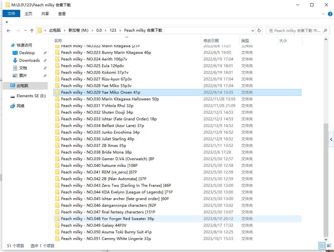Image resolution: width=334 pixels, height=252 pixels.
Task: Switch to details view icon
Action: (x=322, y=246)
